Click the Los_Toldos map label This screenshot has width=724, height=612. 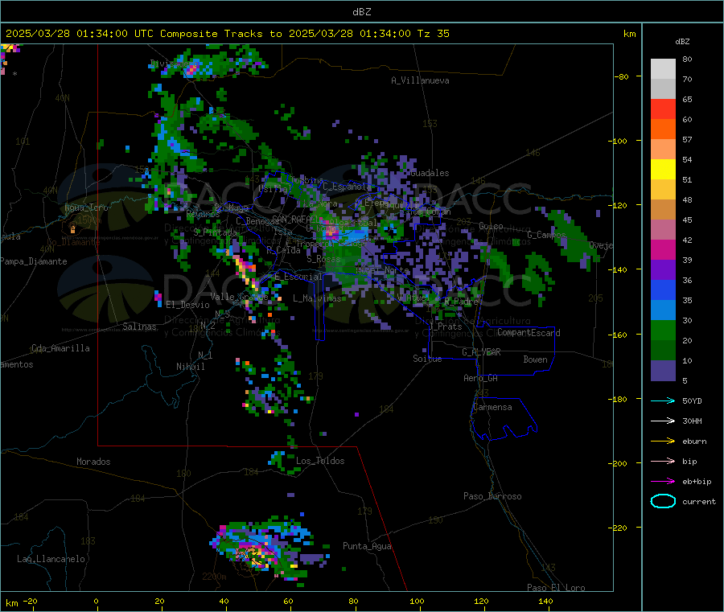[320, 461]
